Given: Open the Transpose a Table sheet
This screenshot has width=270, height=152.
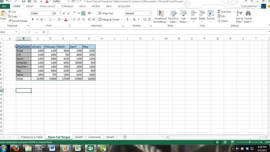Looking at the screenshot, I should [x=32, y=137].
